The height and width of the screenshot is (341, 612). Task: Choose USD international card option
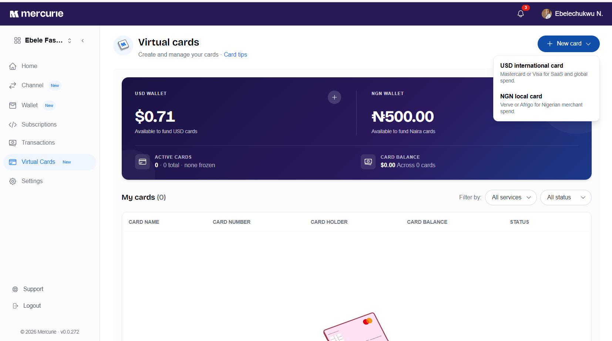point(546,73)
